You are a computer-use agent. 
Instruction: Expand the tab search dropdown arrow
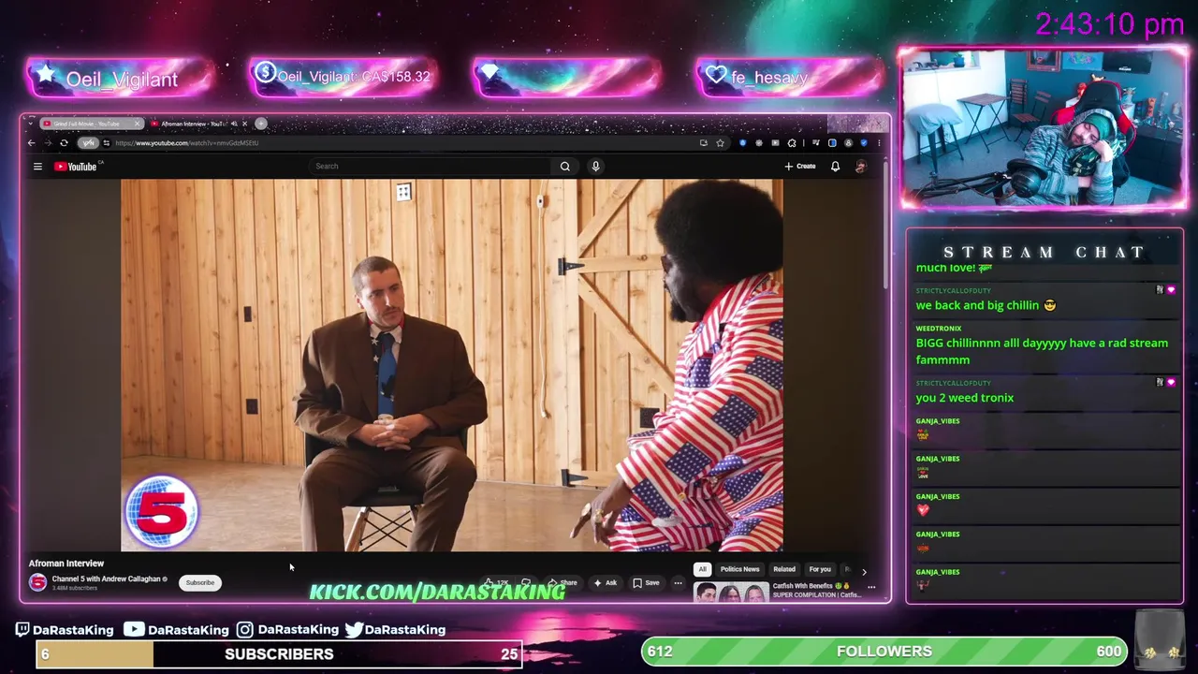coord(31,123)
